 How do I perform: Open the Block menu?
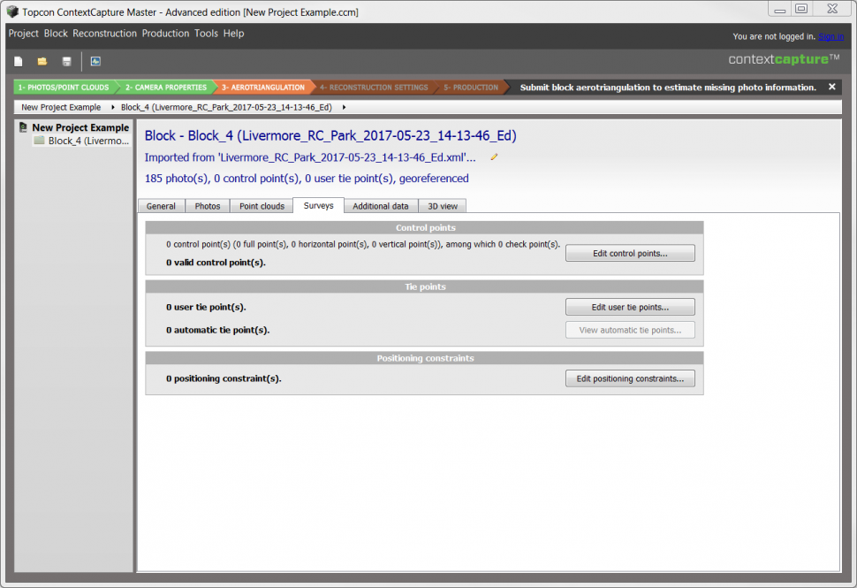[x=56, y=34]
